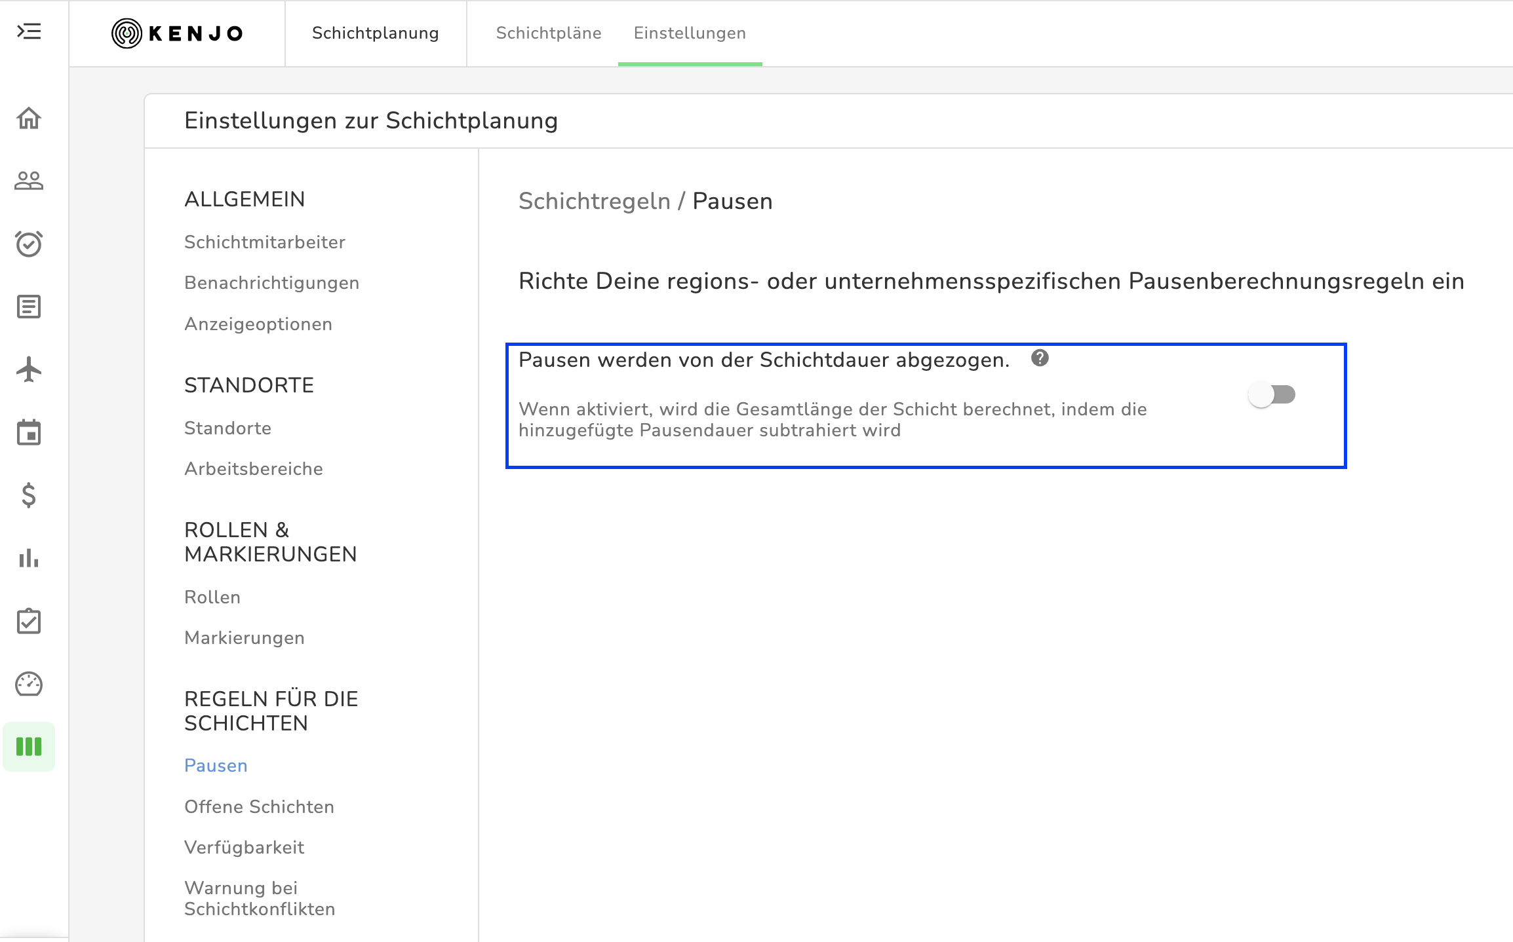Open the Offene Schichten rules page

point(259,807)
